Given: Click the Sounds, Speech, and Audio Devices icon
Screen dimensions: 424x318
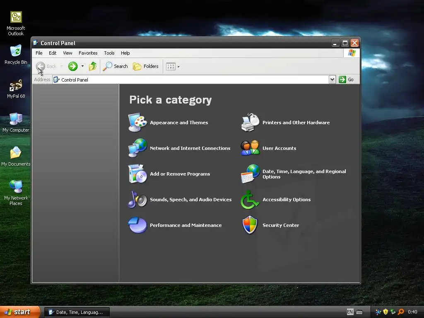Looking at the screenshot, I should tap(137, 200).
